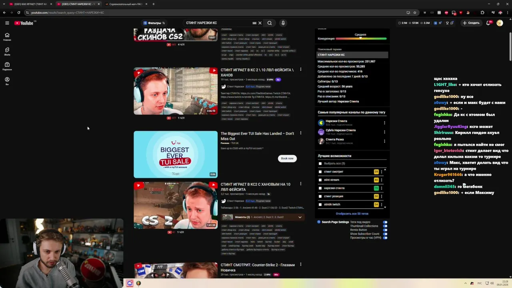Open a new browser tab
The image size is (512, 288).
[x=154, y=4]
